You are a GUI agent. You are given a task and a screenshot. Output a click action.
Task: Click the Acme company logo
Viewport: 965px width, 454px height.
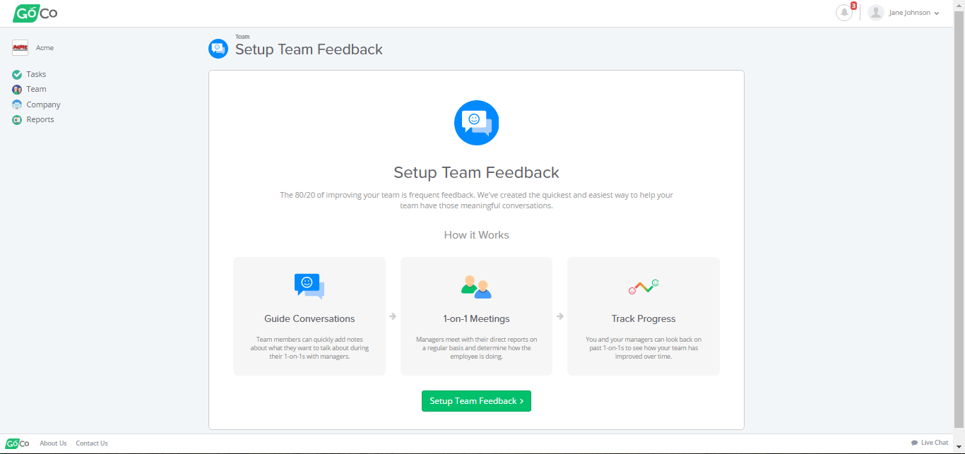point(20,48)
